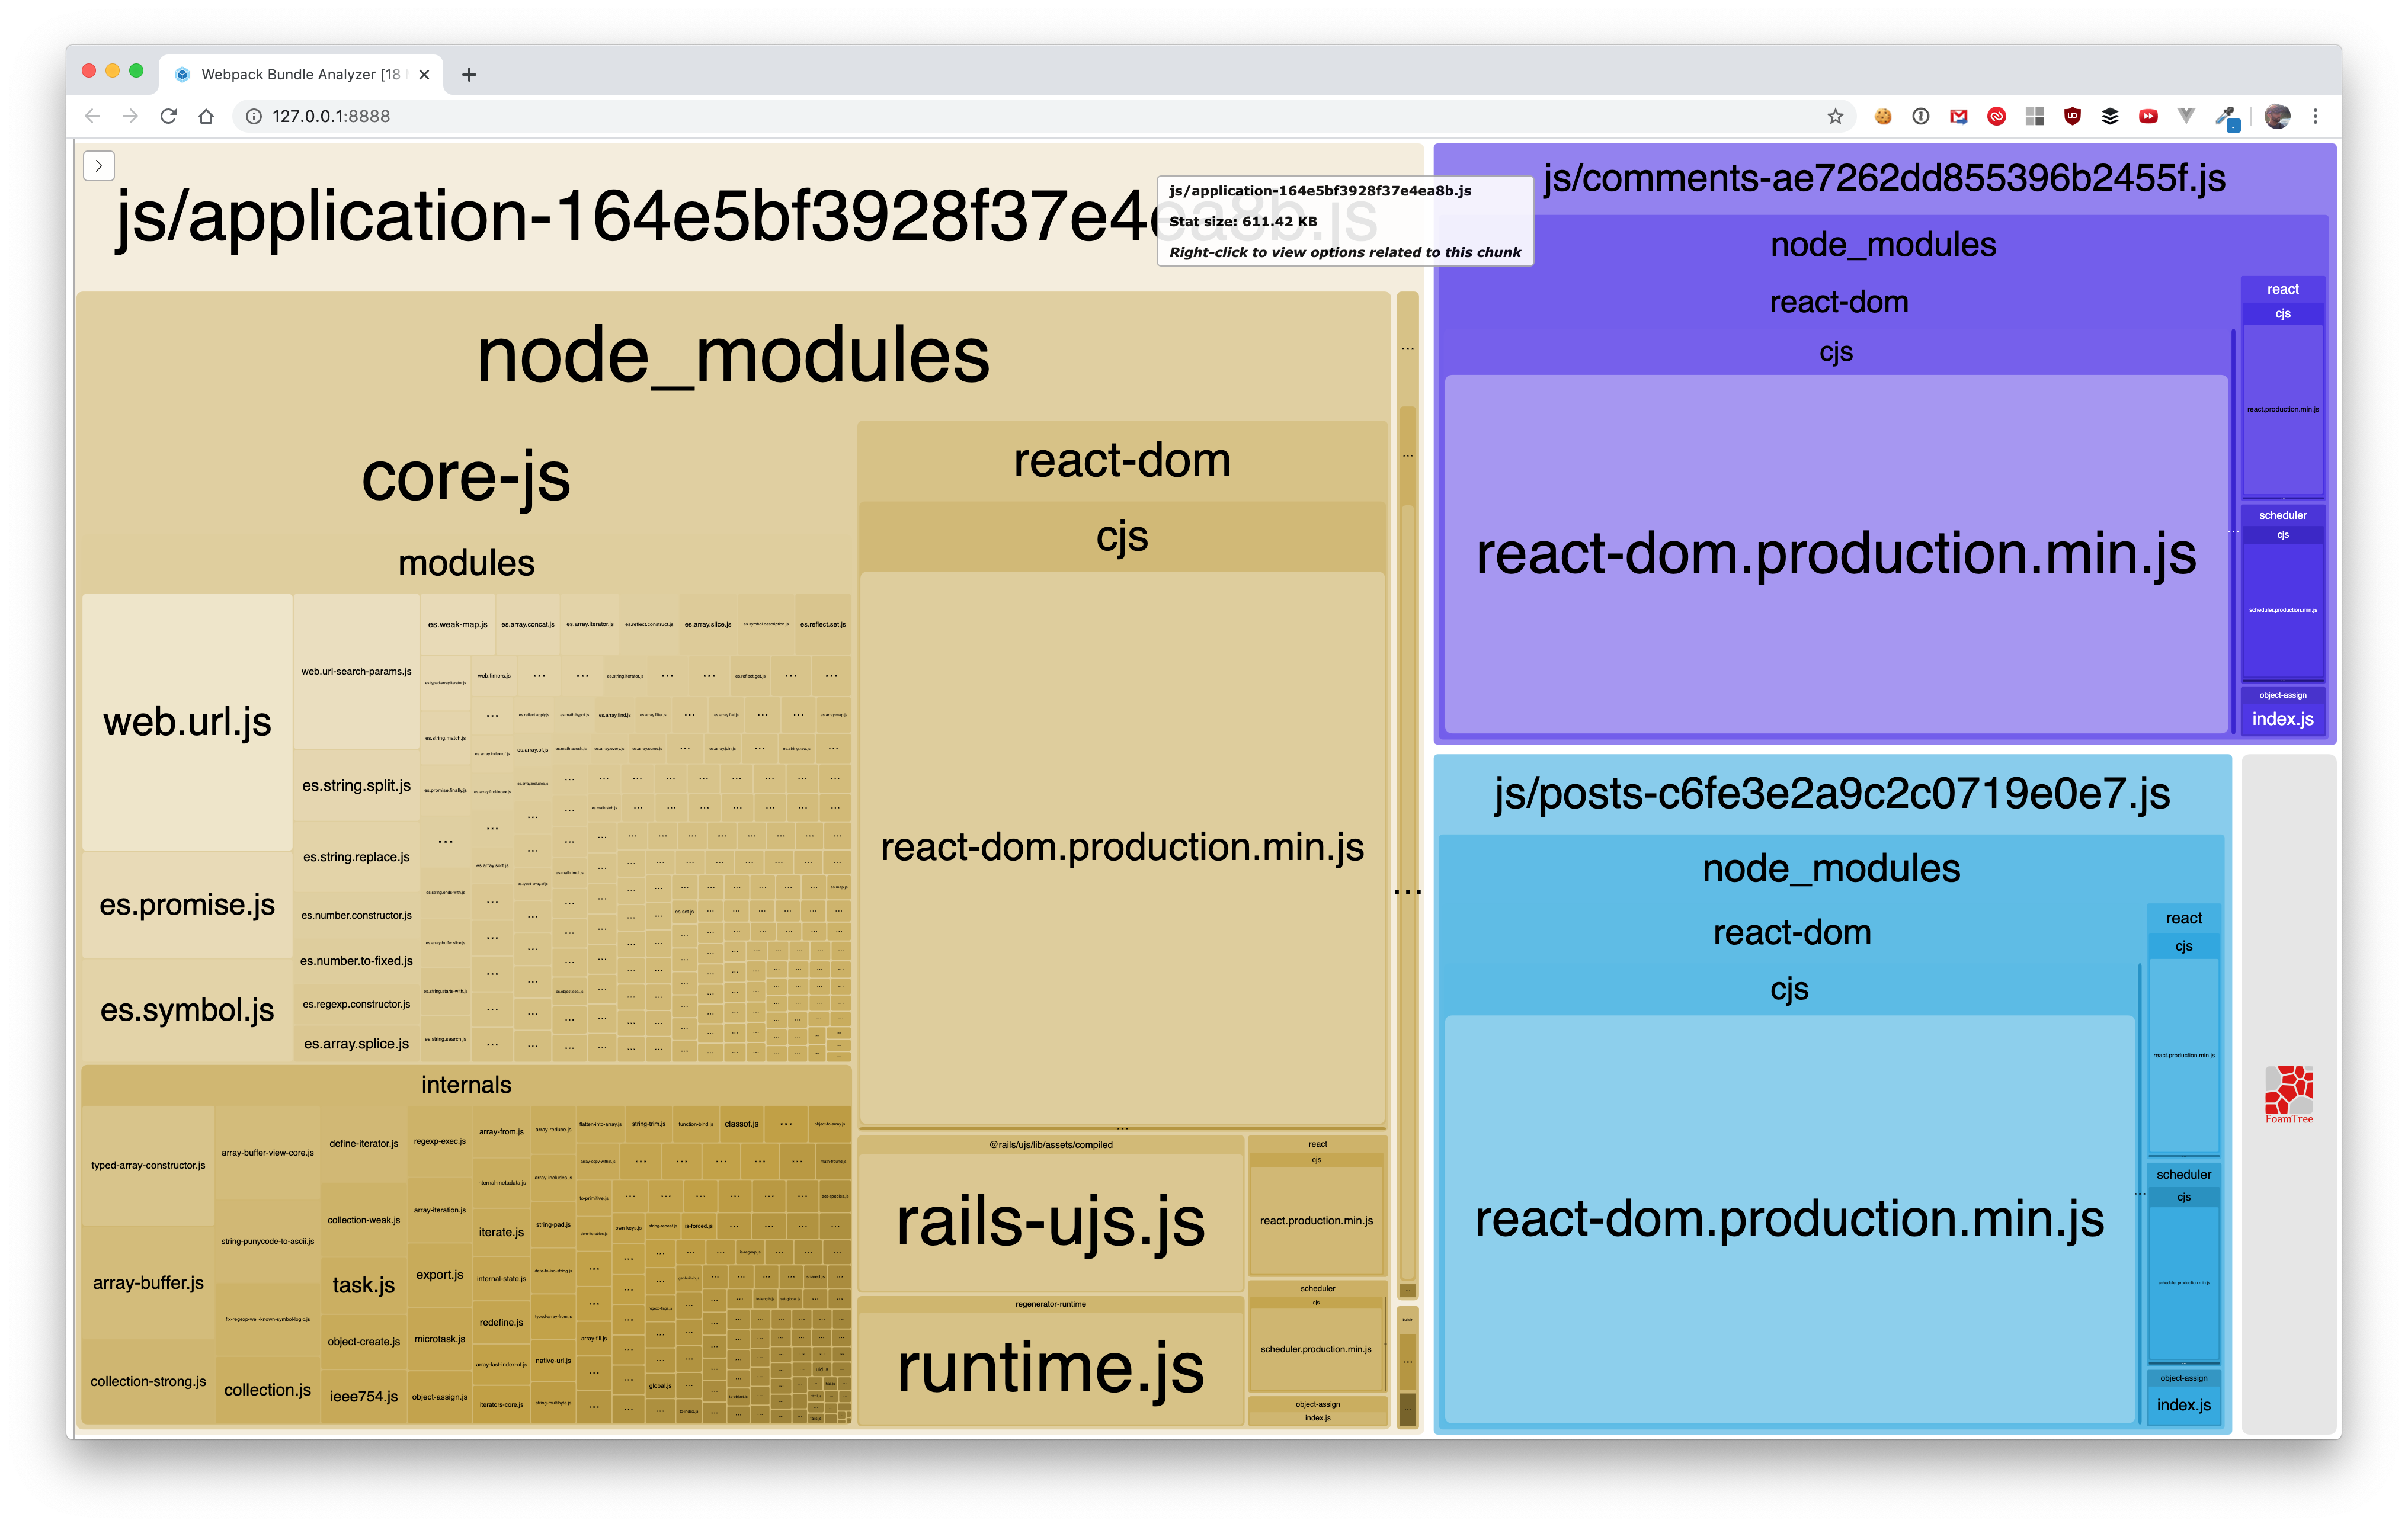Click the runtime.js module block
Image resolution: width=2408 pixels, height=1527 pixels.
pyautogui.click(x=1050, y=1367)
